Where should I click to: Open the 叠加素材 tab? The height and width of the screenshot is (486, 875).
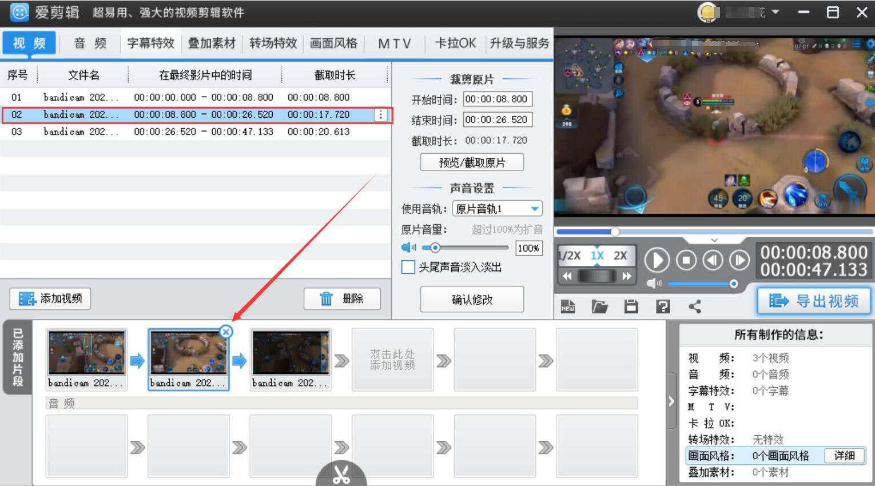pyautogui.click(x=212, y=43)
